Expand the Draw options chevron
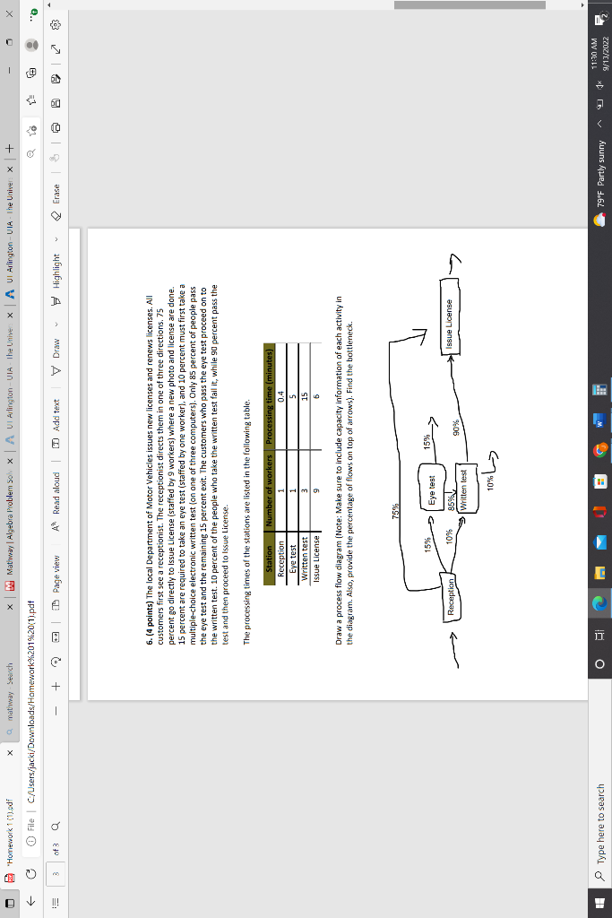The height and width of the screenshot is (918, 612). (56, 325)
